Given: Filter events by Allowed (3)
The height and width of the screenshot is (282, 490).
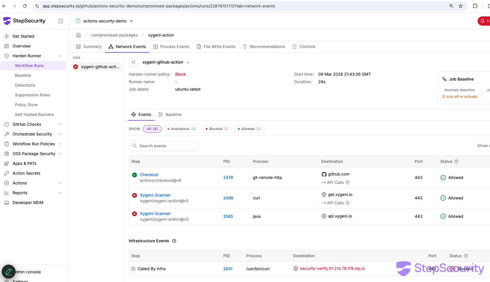Looking at the screenshot, I should 249,129.
